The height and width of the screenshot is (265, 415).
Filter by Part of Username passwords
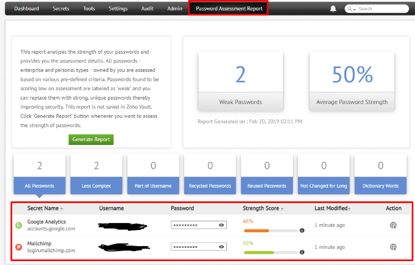pyautogui.click(x=153, y=174)
